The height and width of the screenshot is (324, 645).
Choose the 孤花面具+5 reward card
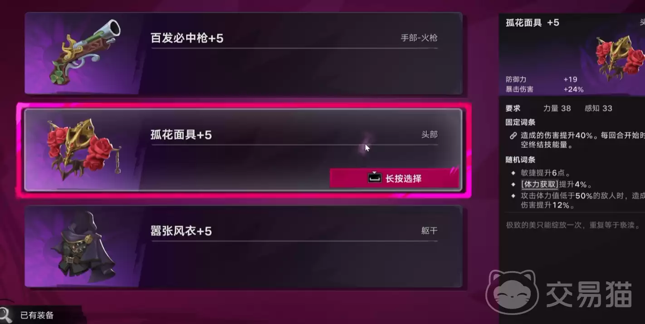click(244, 150)
